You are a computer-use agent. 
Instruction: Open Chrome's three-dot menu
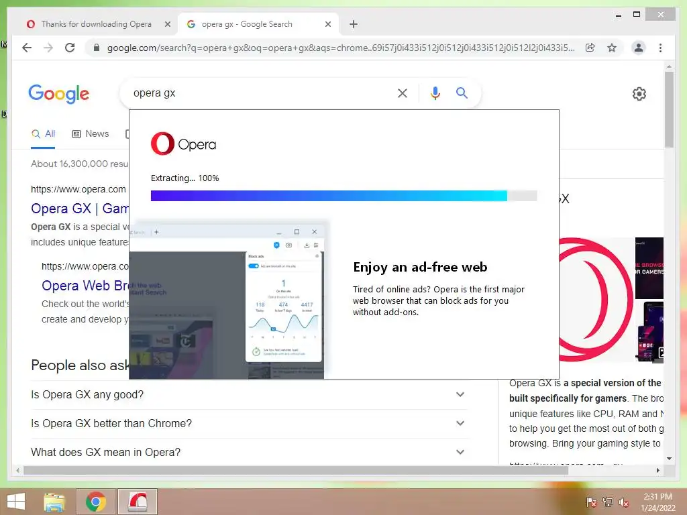point(660,48)
